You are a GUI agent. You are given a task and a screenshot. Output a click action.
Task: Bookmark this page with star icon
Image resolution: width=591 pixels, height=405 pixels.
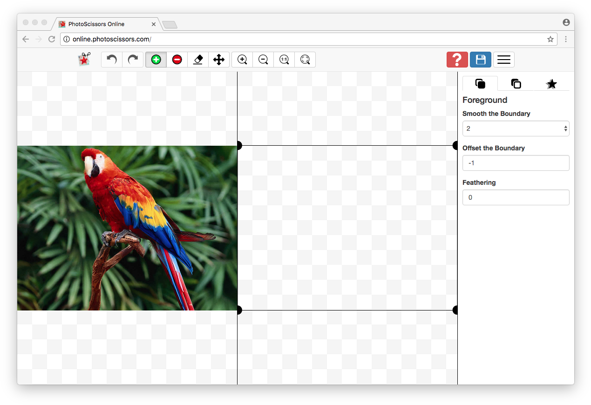pos(550,39)
